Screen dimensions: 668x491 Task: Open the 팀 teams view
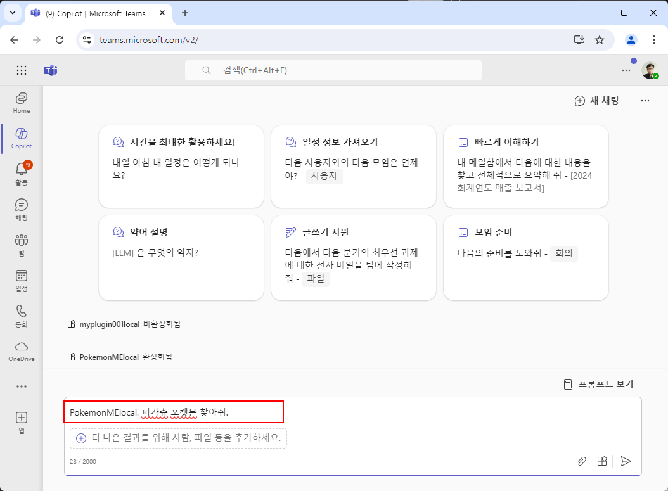(22, 245)
